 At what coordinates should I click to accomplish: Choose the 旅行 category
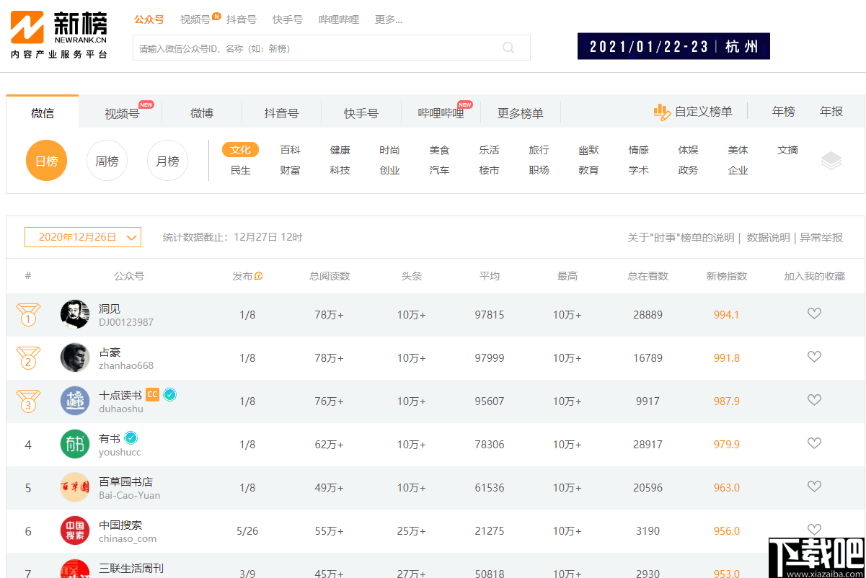[x=539, y=150]
